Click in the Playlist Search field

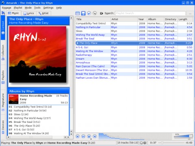coord(150,13)
